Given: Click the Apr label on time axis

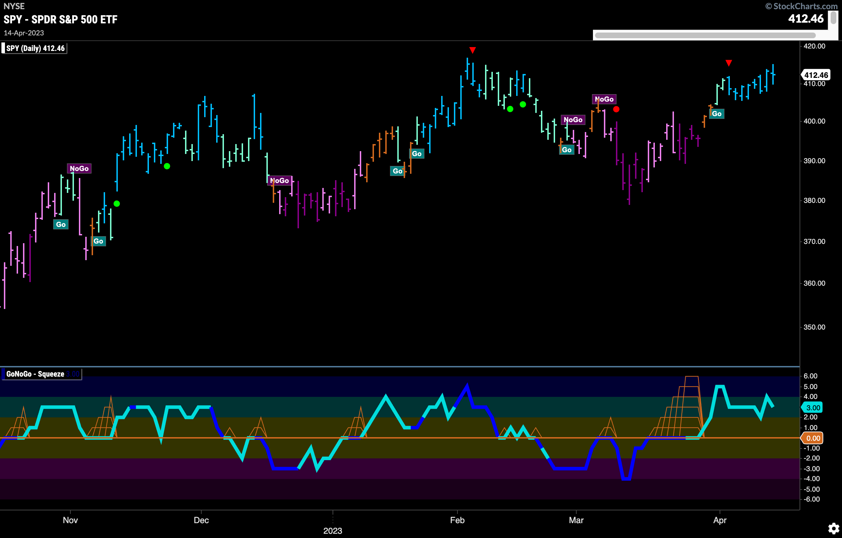Looking at the screenshot, I should [x=720, y=520].
